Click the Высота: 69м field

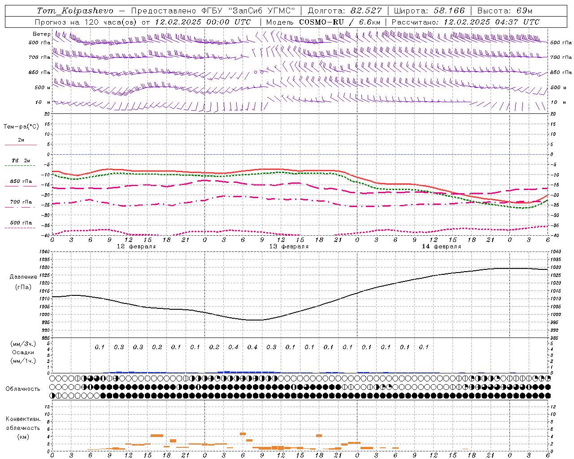505,11
